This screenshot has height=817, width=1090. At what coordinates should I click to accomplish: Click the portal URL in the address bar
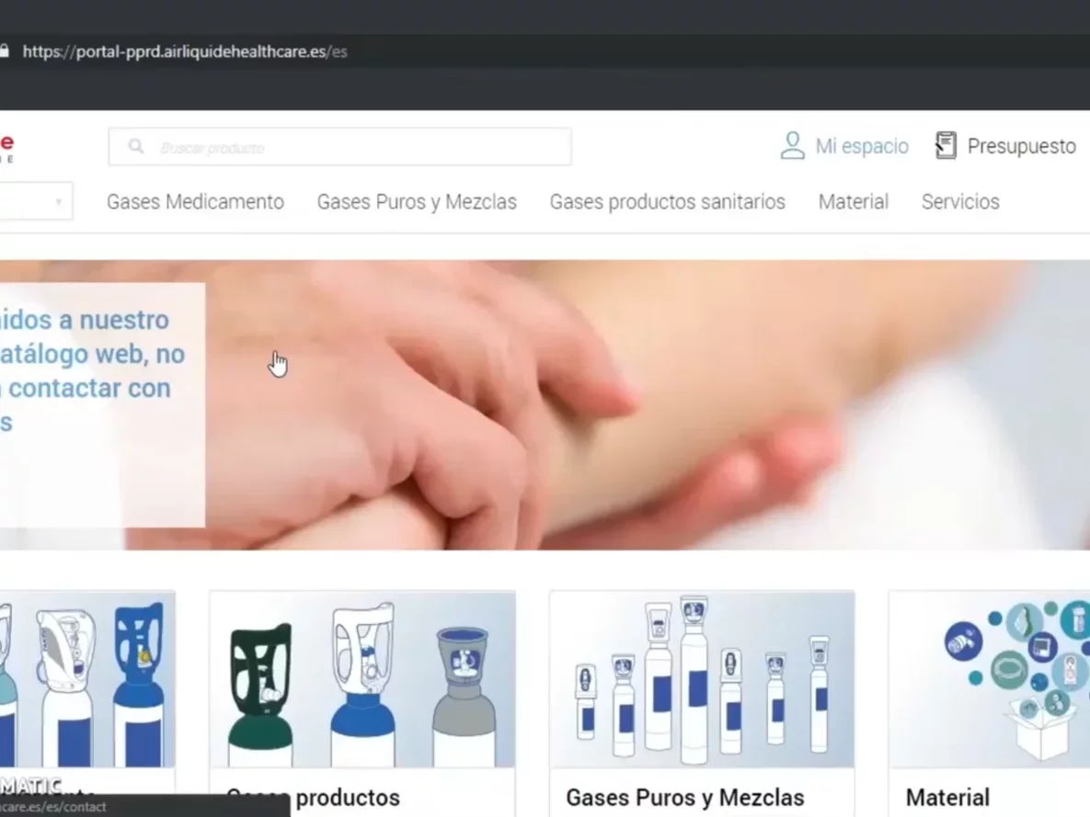pos(184,51)
